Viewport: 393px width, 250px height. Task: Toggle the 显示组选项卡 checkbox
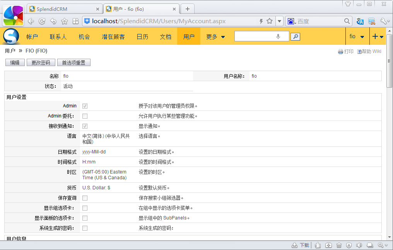(85, 208)
